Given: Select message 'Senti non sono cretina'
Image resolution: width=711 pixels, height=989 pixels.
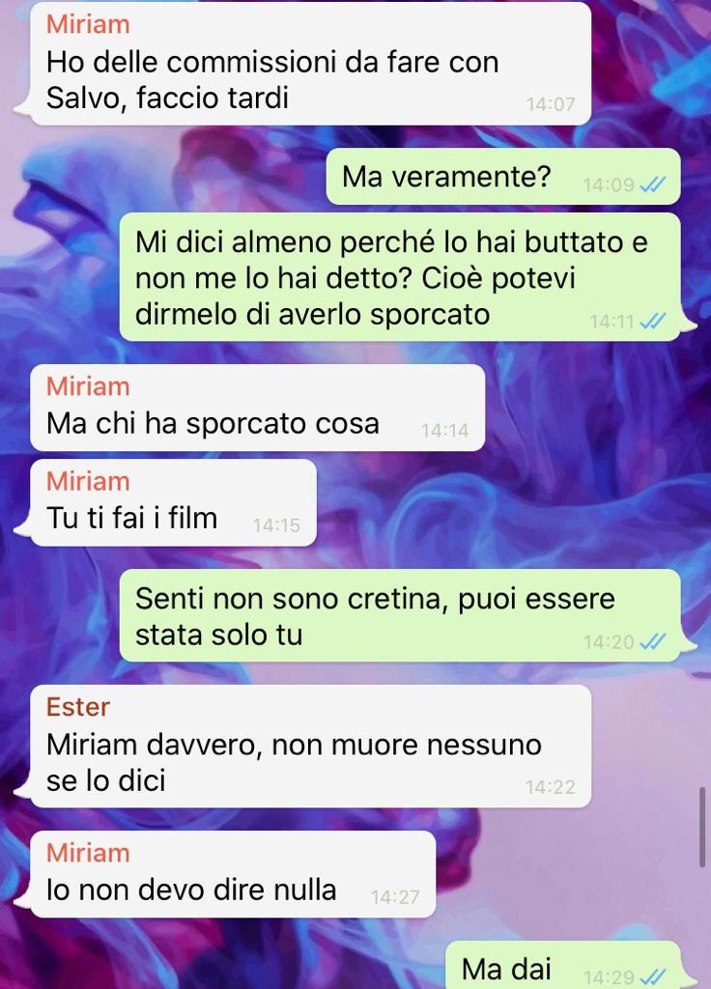Looking at the screenshot, I should [400, 615].
